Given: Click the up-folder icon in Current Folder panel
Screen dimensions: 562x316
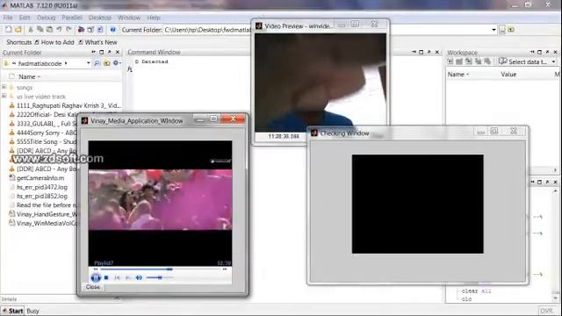Looking at the screenshot, I should [106, 63].
